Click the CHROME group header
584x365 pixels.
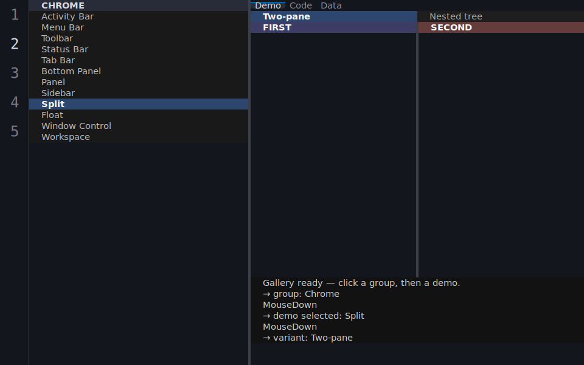(139, 5)
